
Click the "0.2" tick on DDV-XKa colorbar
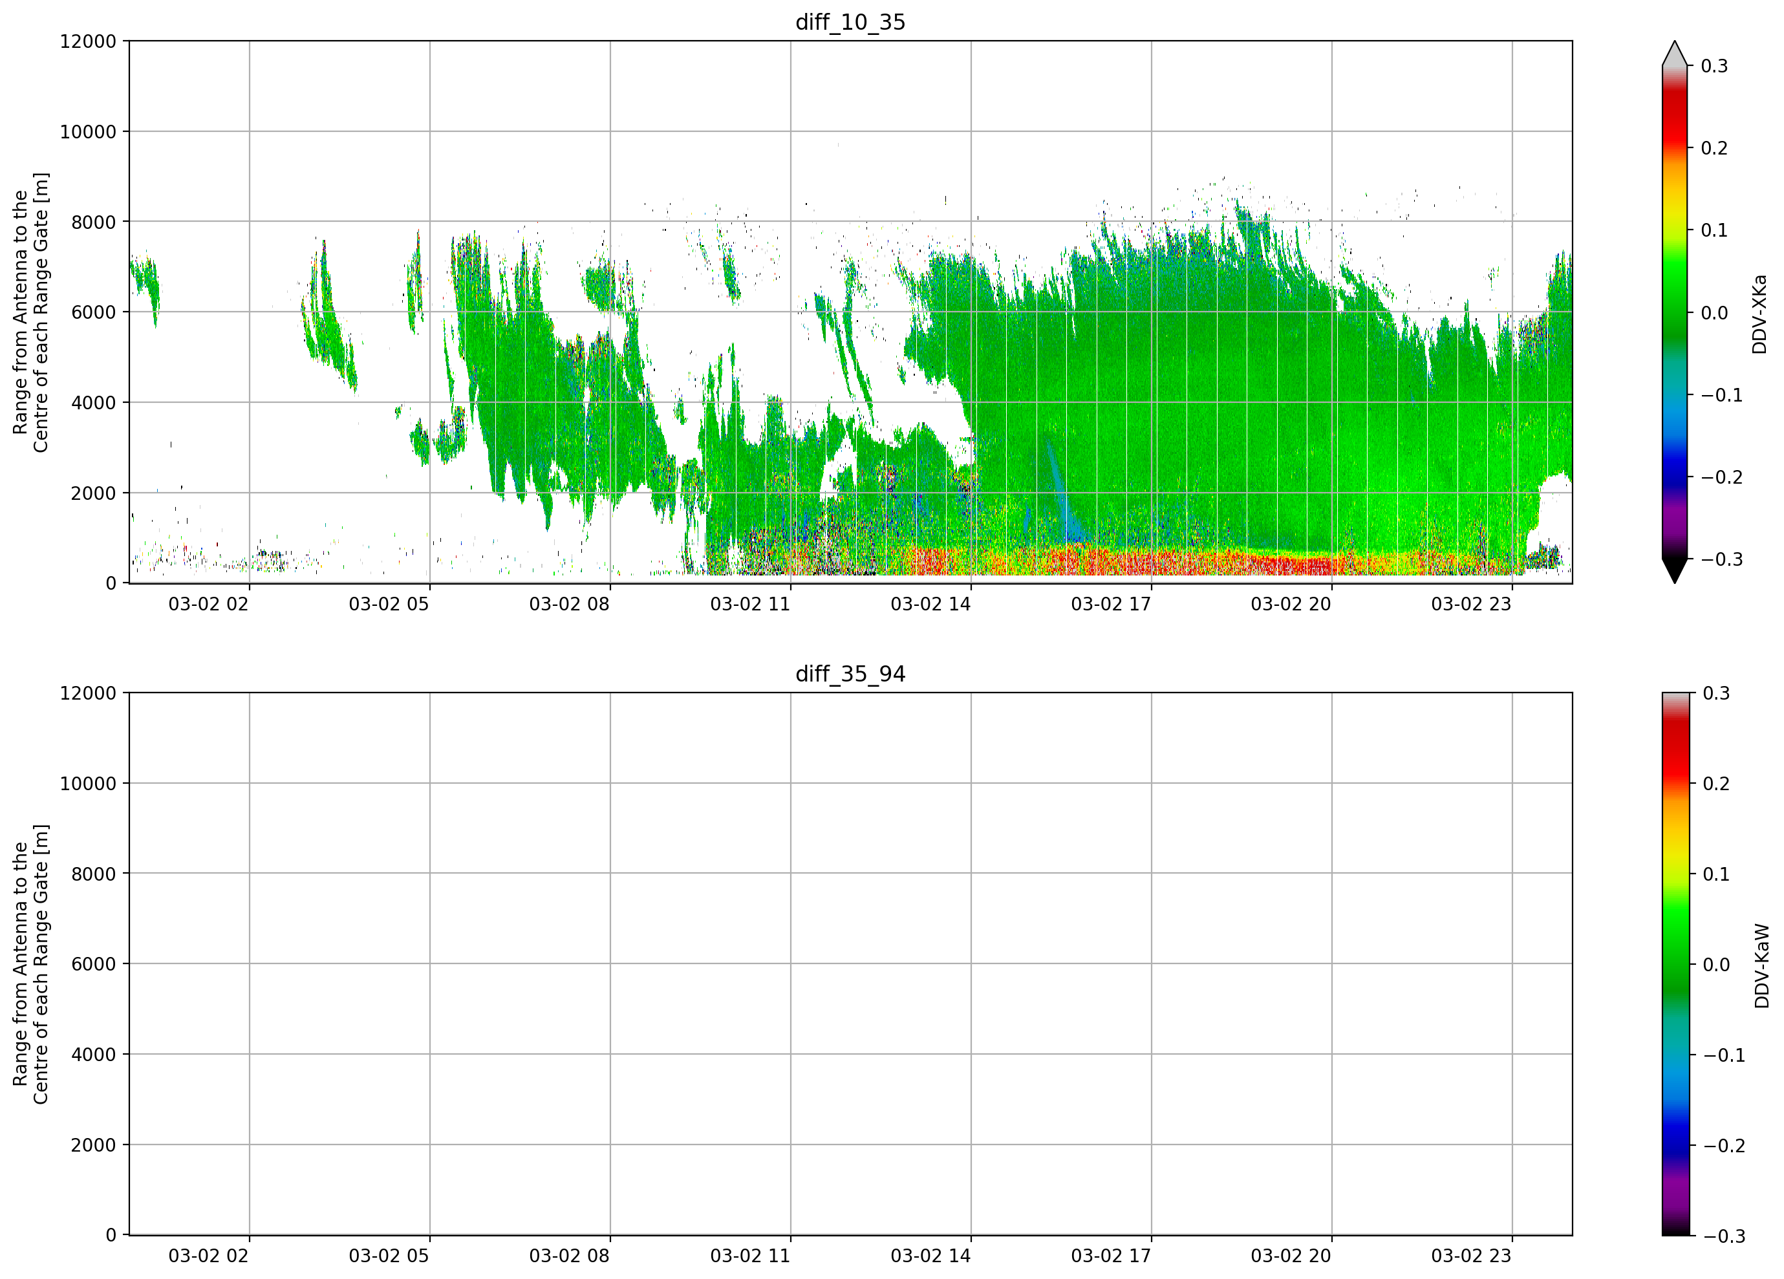click(1715, 149)
